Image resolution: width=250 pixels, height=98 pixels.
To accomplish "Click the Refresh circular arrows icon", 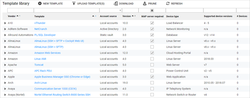I will pos(168,3).
